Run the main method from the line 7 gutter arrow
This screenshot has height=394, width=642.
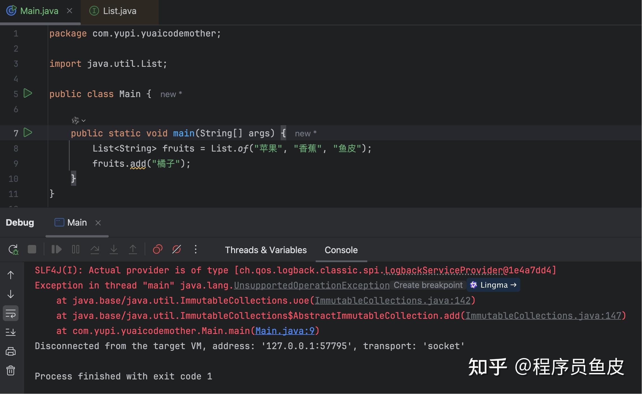(28, 132)
